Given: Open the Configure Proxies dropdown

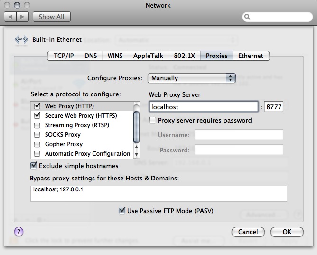Looking at the screenshot, I should tap(192, 78).
